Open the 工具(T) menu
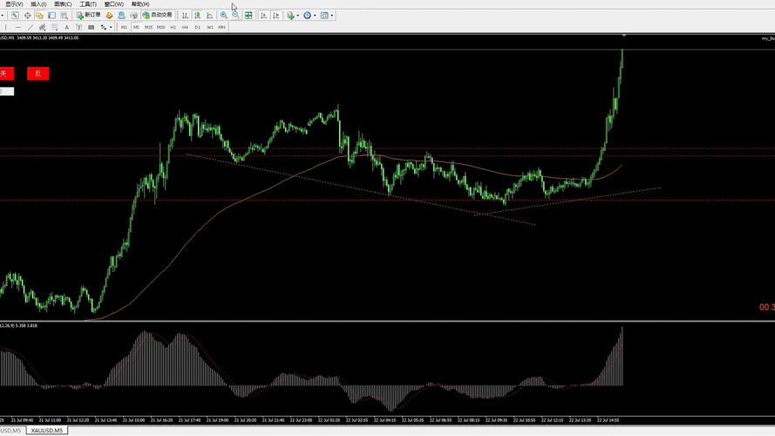 click(x=88, y=4)
